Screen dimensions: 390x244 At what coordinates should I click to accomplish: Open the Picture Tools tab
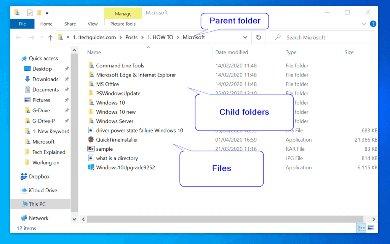123,24
